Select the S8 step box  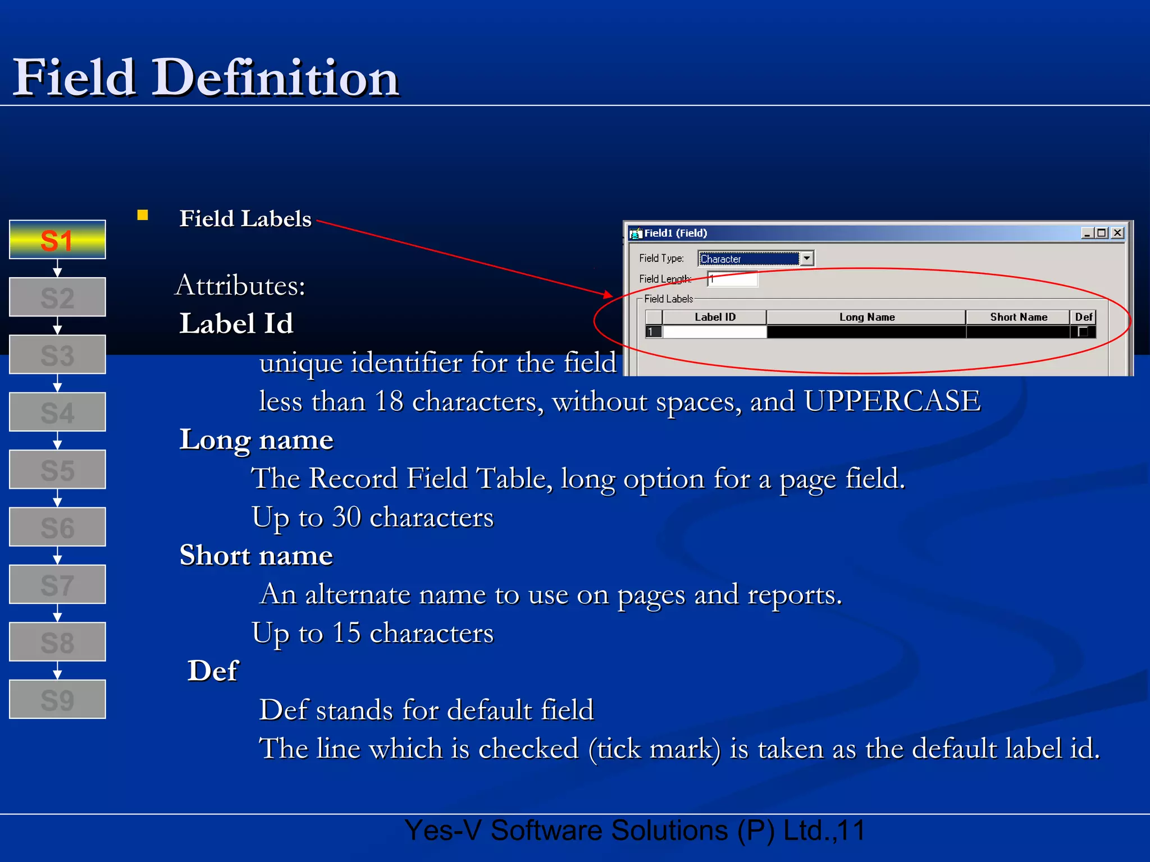point(57,642)
